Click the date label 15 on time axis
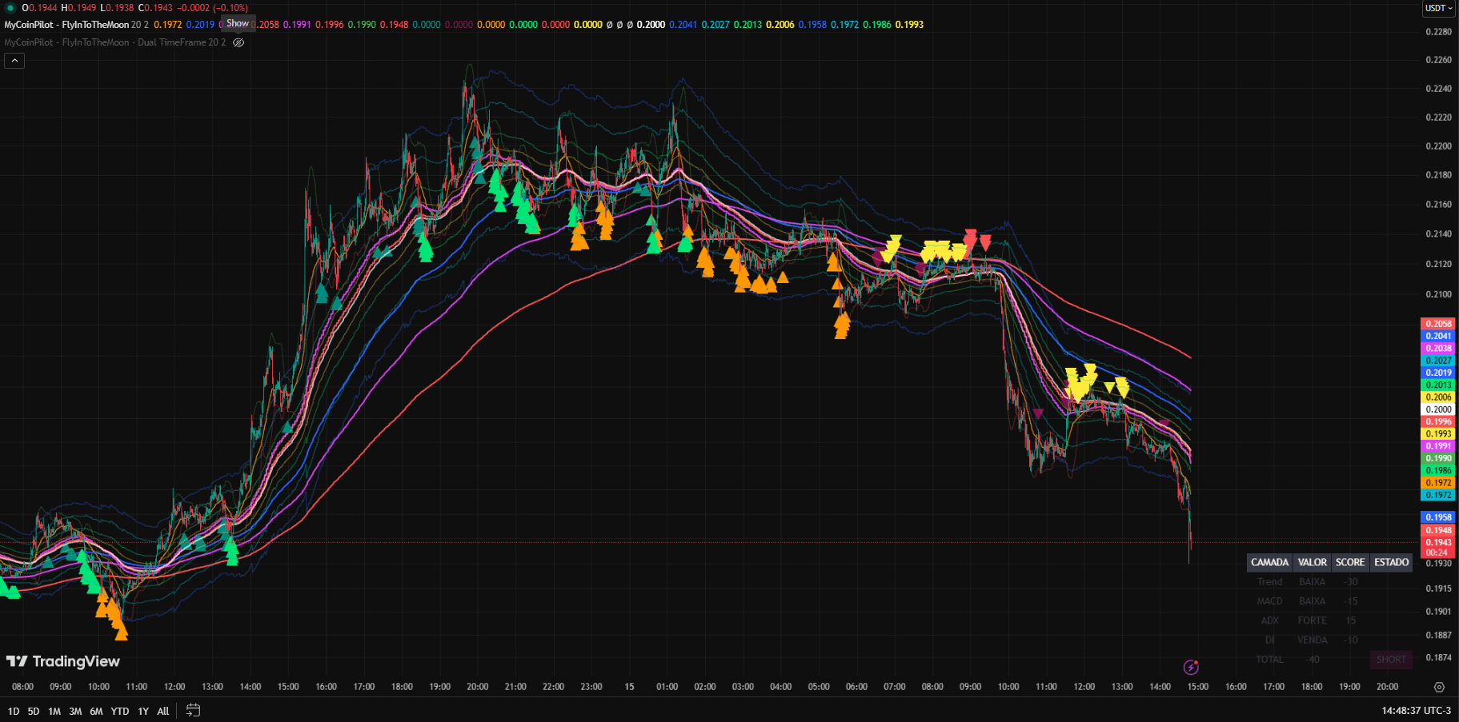 point(629,687)
